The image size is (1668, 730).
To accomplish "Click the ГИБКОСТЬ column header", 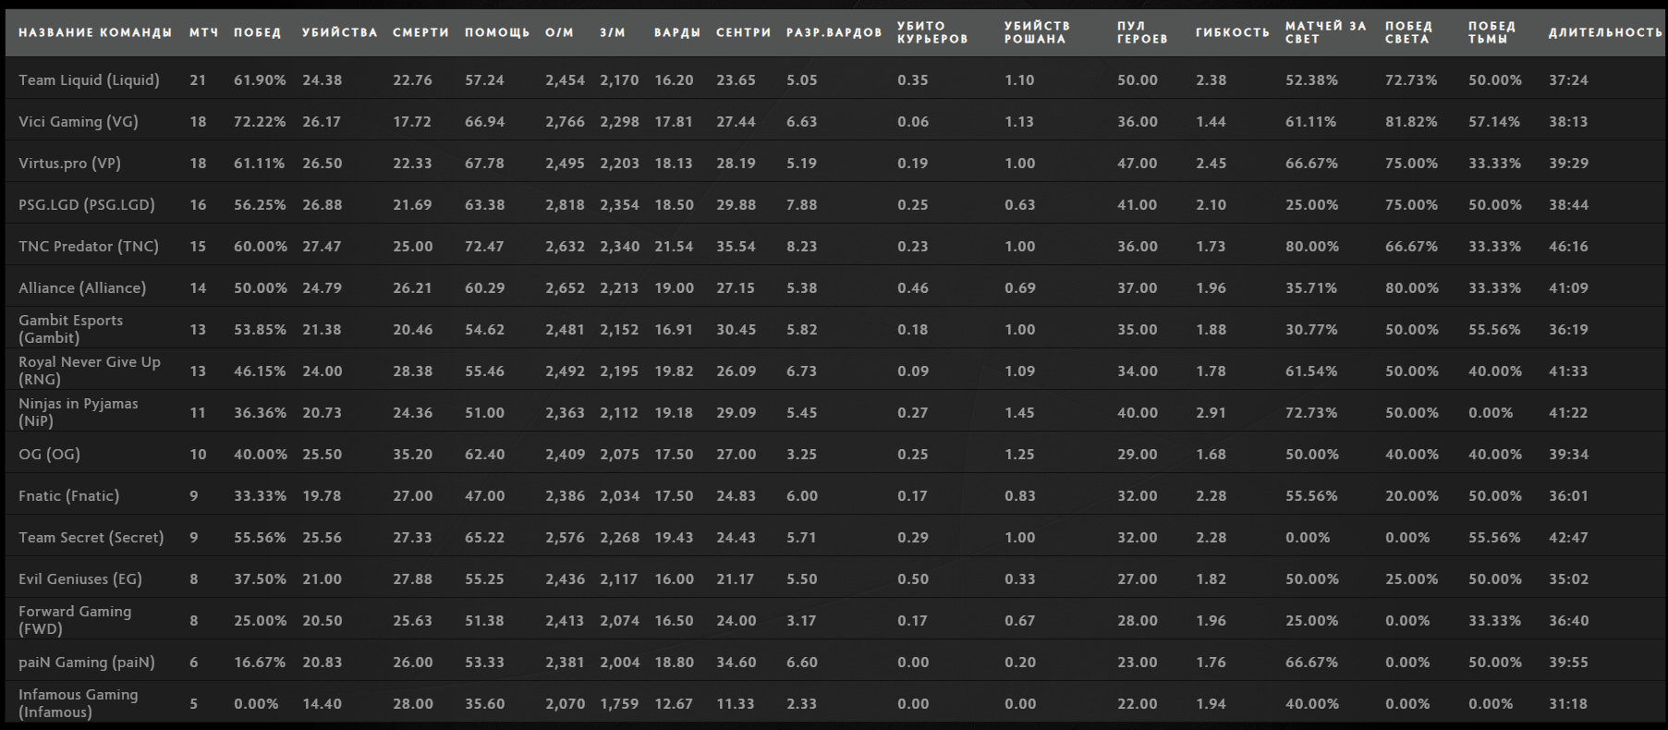I will [1233, 32].
